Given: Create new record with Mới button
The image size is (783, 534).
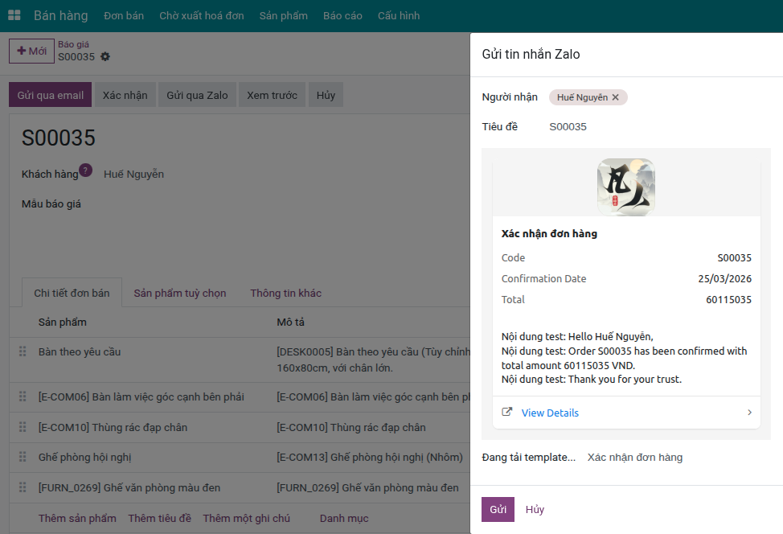Looking at the screenshot, I should pyautogui.click(x=31, y=51).
